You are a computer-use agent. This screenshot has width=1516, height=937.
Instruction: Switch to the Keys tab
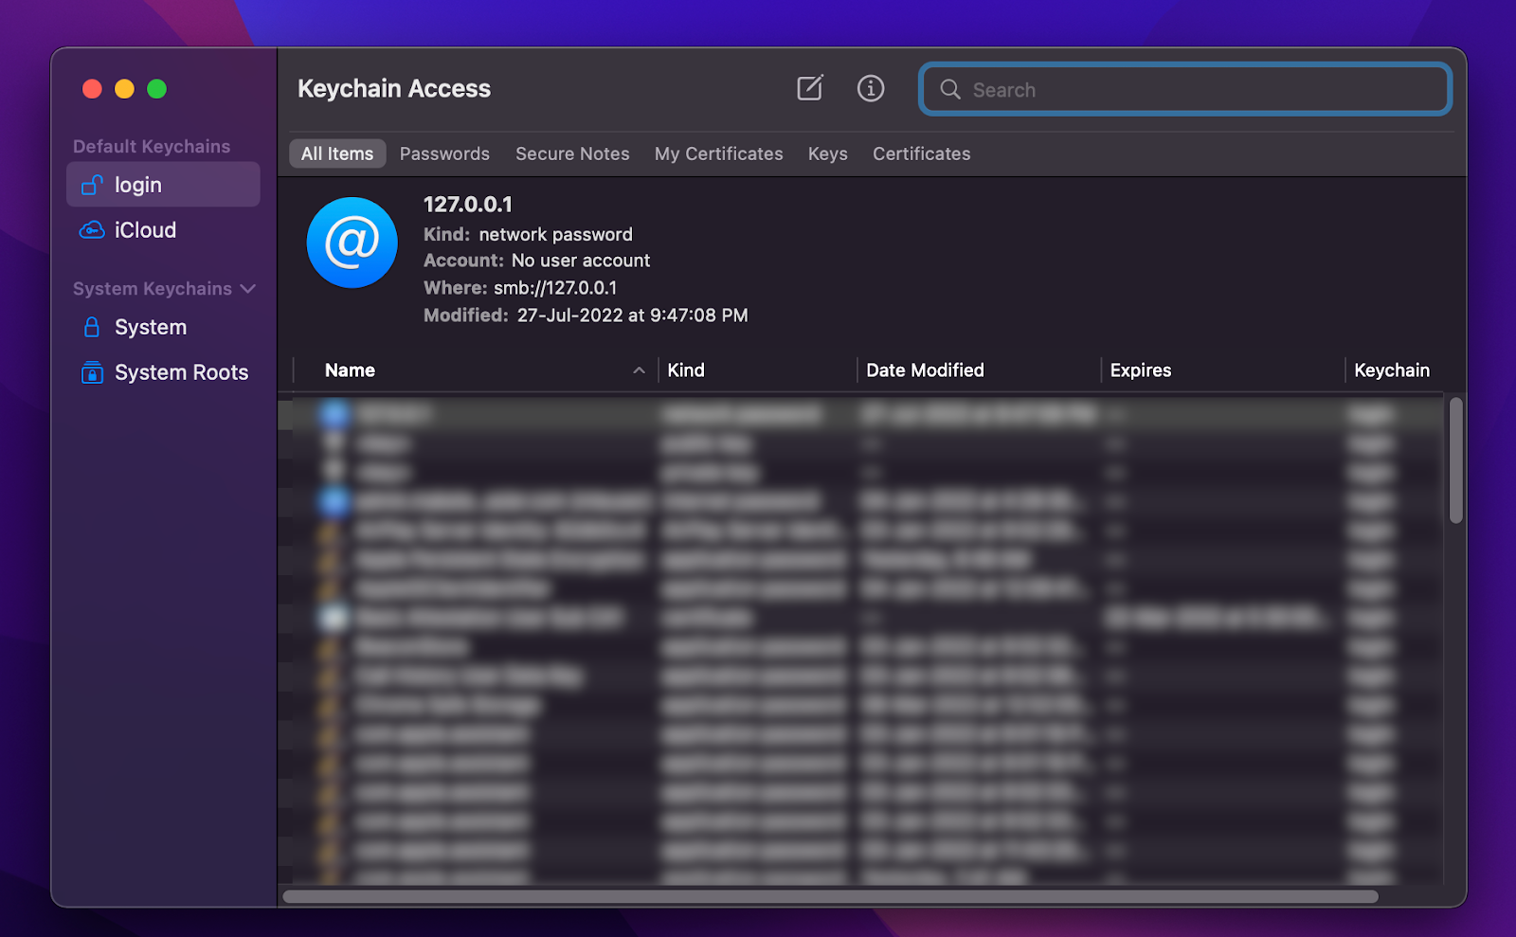827,153
